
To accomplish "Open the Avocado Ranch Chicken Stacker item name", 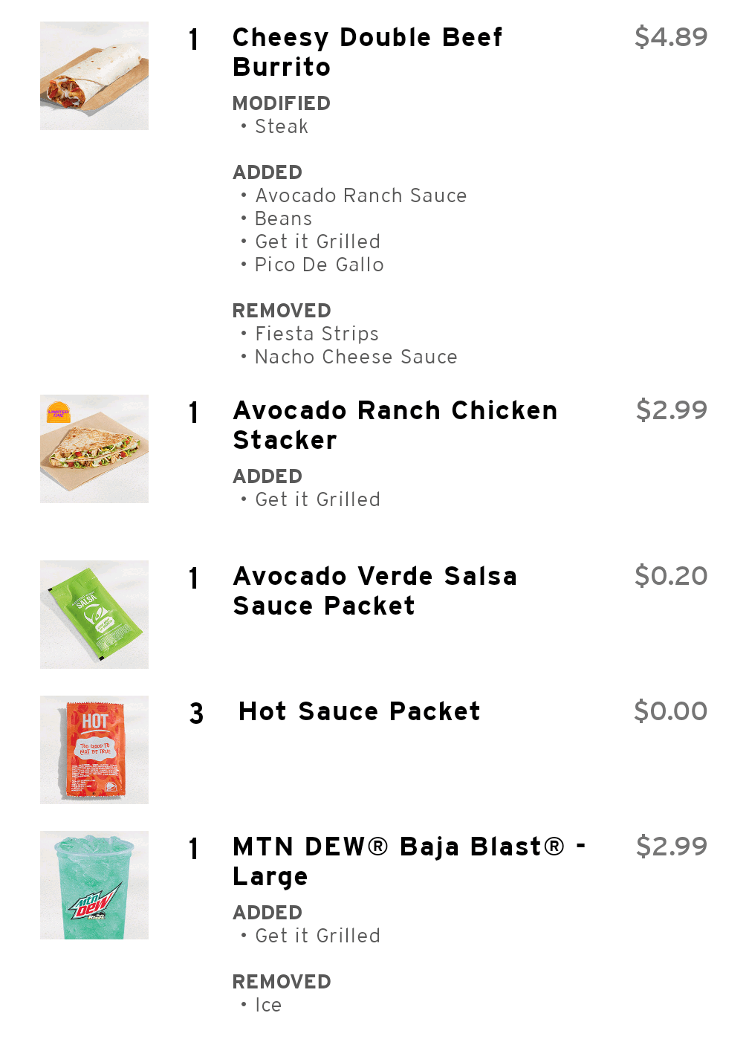I will pyautogui.click(x=395, y=425).
